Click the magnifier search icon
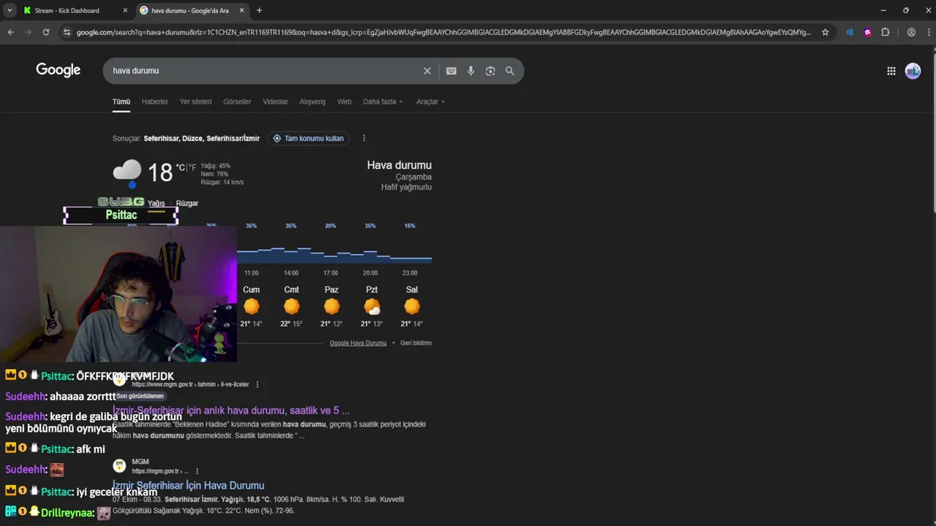Image resolution: width=936 pixels, height=526 pixels. click(510, 71)
